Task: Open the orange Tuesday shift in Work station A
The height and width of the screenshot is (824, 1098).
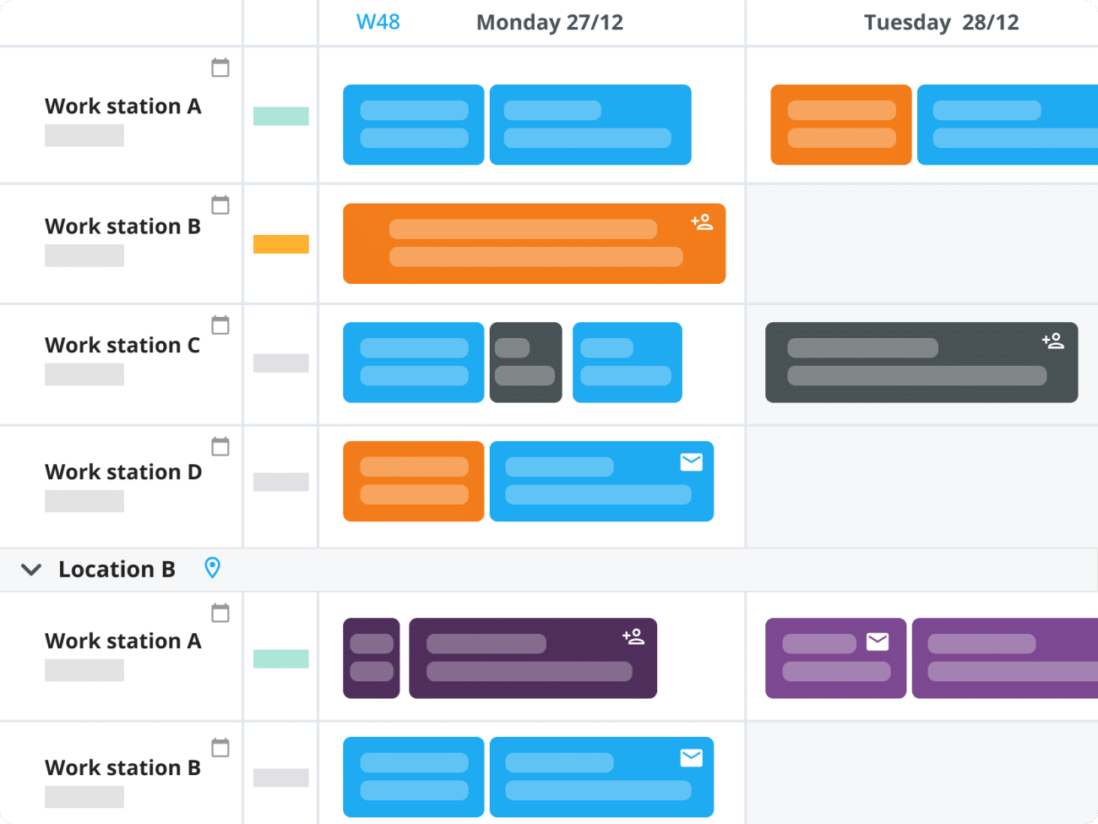Action: (840, 124)
